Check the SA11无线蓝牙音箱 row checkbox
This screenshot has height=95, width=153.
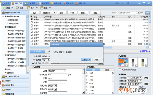pyautogui.click(x=32, y=29)
